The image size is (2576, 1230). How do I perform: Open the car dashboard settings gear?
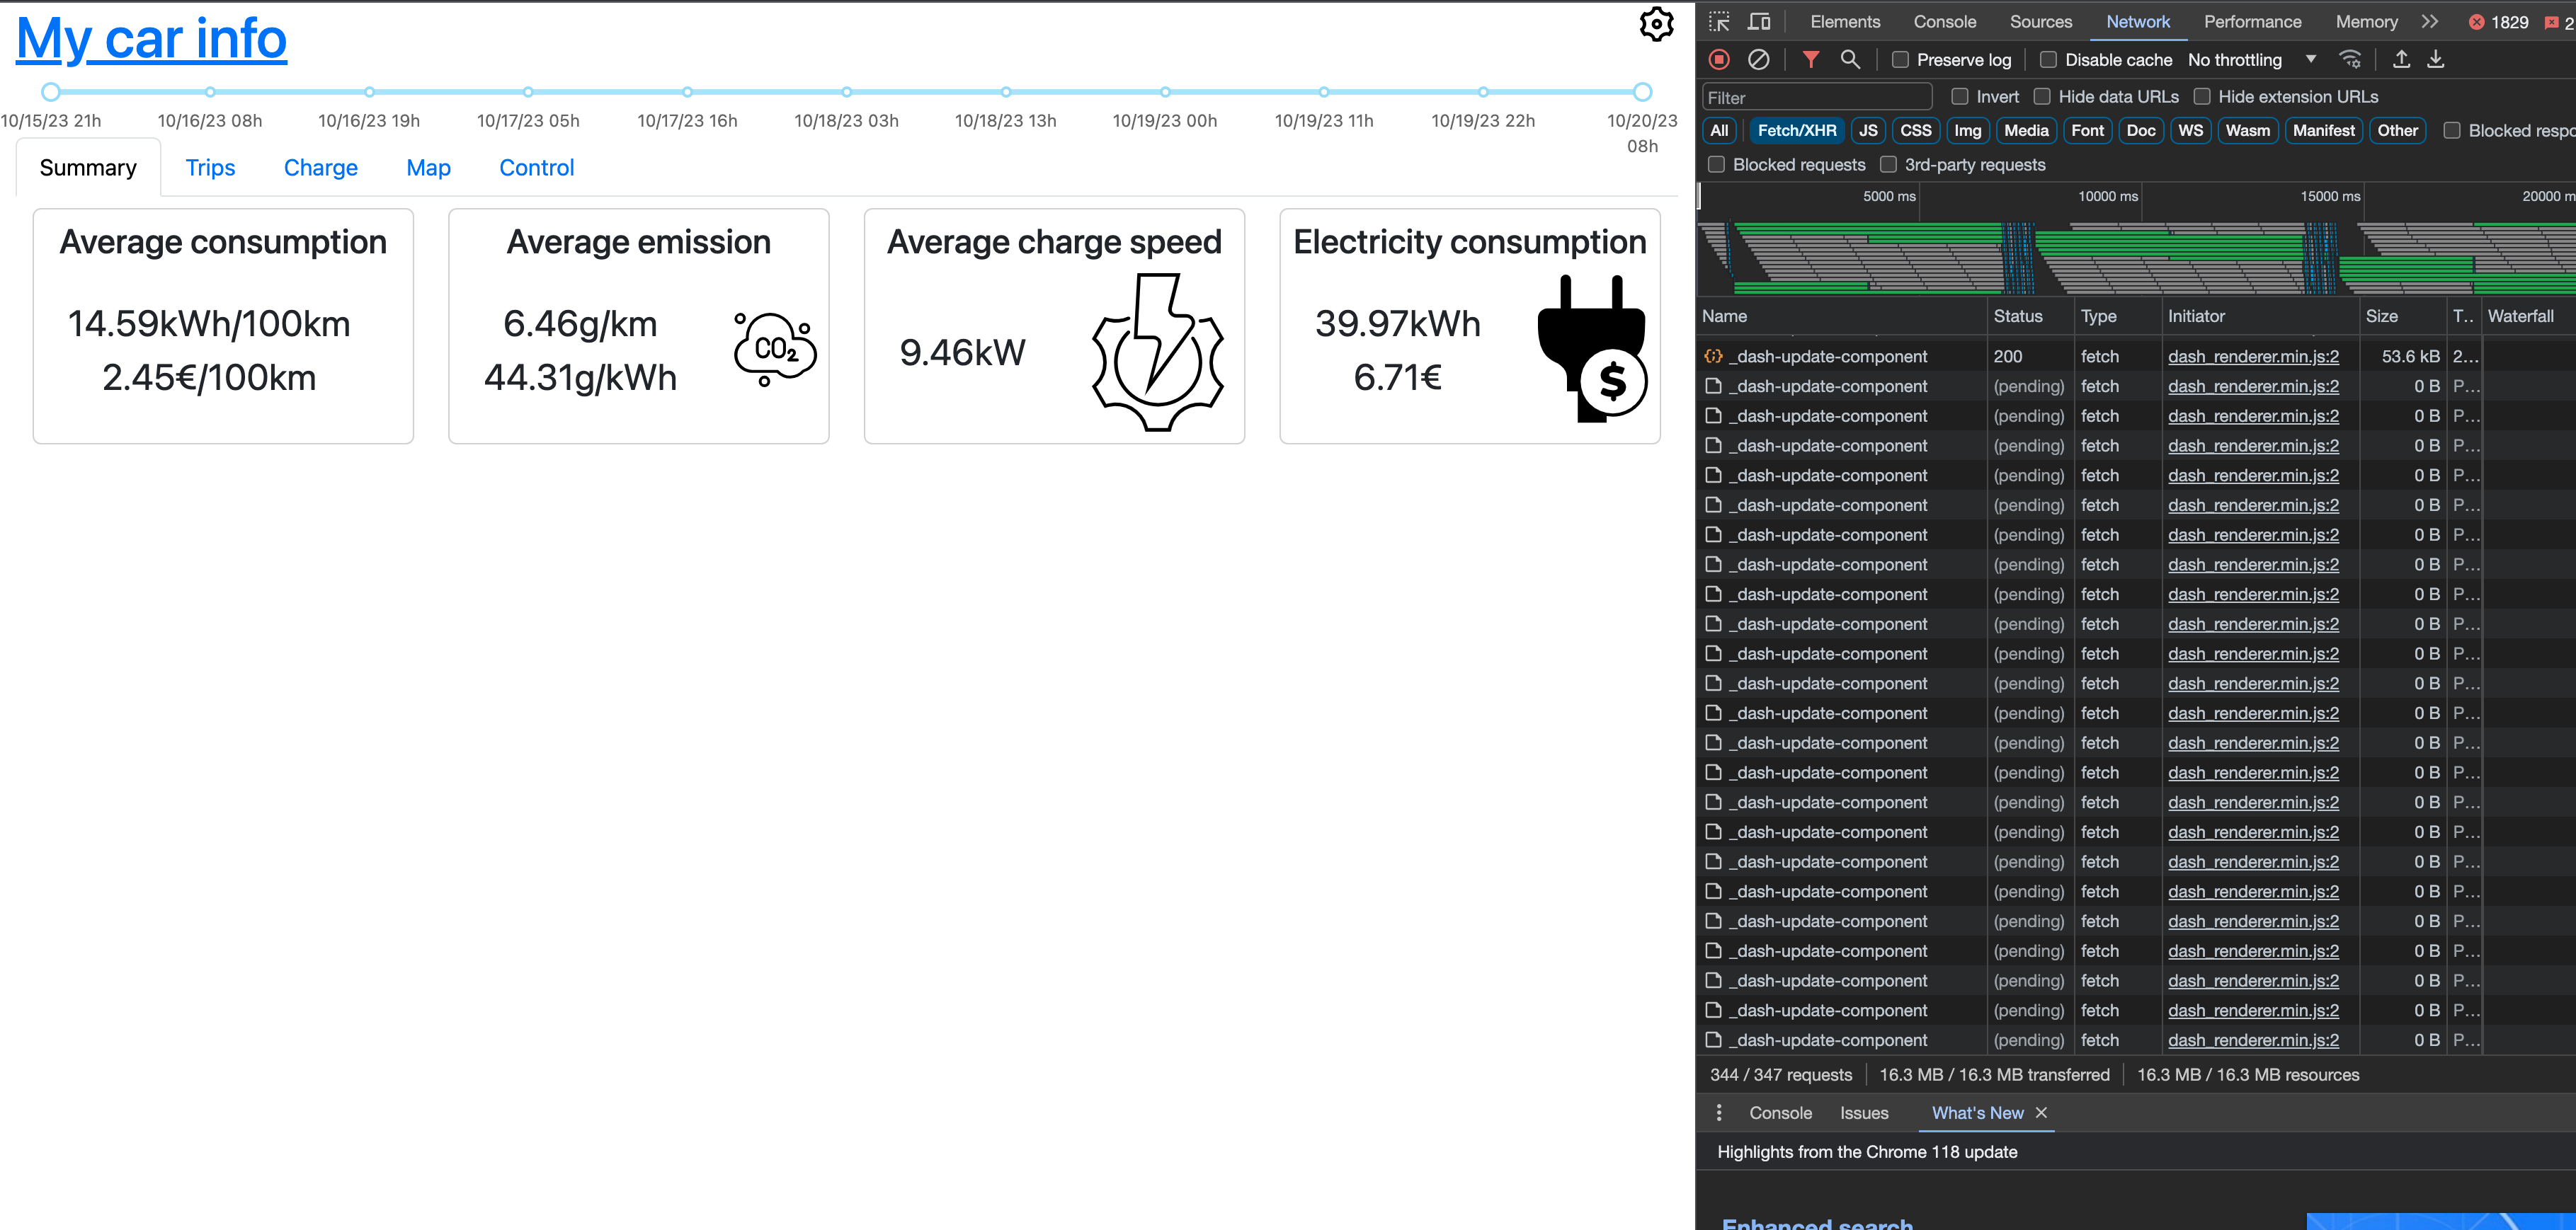click(x=1657, y=24)
